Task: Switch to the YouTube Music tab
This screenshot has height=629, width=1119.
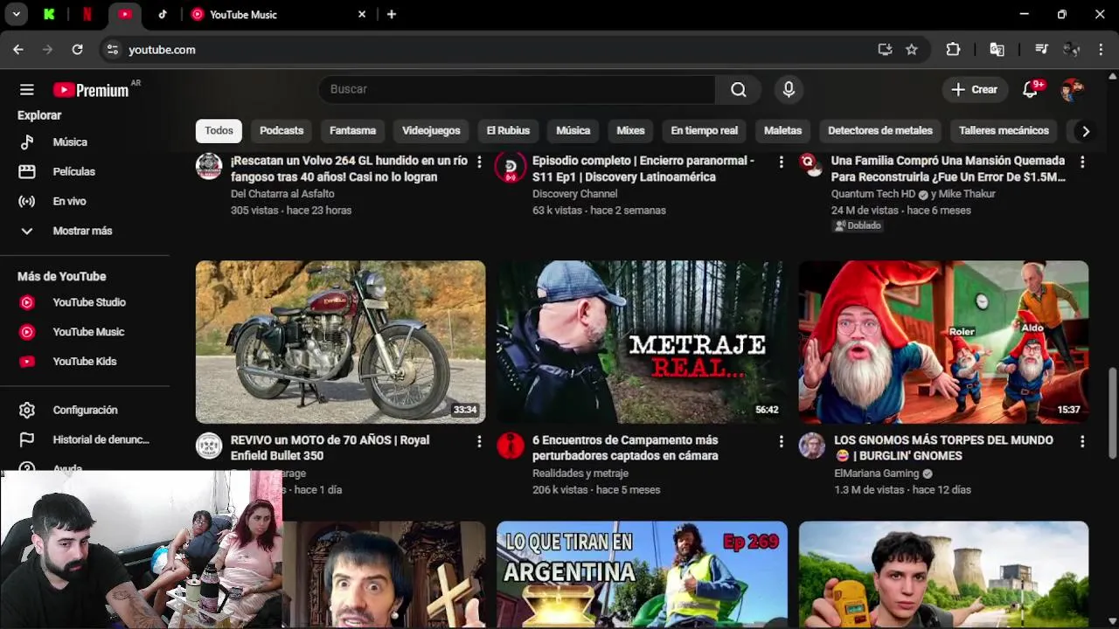Action: click(279, 14)
